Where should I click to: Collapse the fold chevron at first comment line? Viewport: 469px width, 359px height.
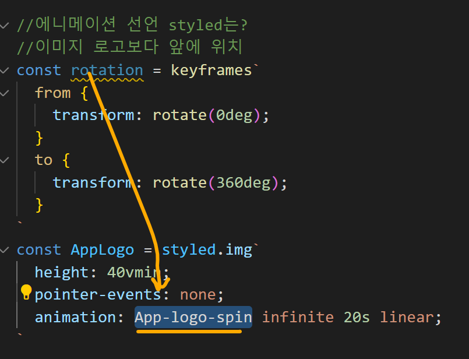[x=4, y=26]
